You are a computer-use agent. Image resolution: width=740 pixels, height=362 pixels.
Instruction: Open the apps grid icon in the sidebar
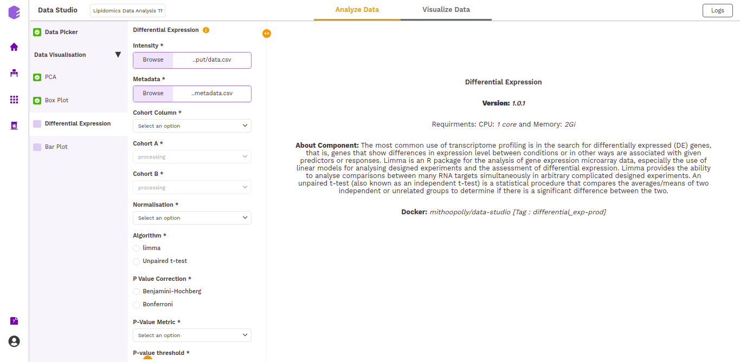point(14,100)
